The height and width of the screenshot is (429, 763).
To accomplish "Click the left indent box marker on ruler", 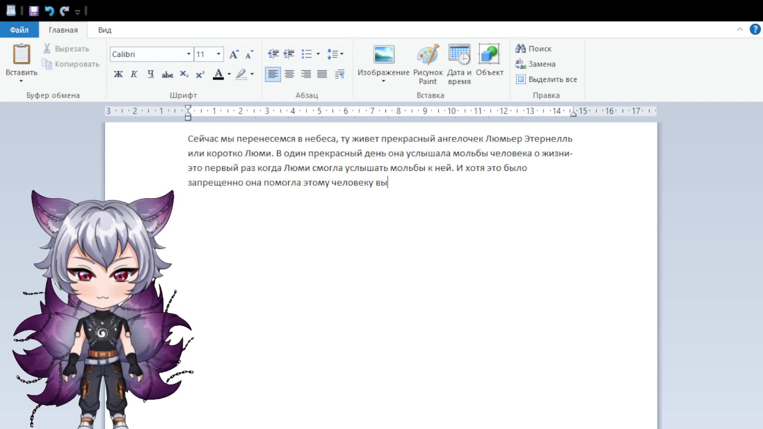I will coord(188,118).
